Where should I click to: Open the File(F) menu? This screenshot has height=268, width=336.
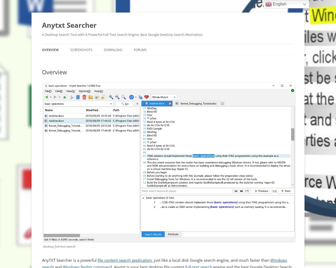(x=48, y=91)
